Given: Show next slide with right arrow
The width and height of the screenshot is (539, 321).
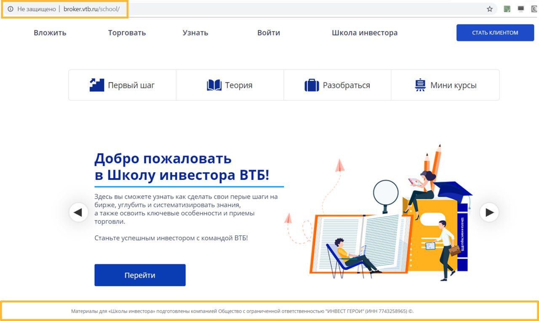Looking at the screenshot, I should [489, 212].
